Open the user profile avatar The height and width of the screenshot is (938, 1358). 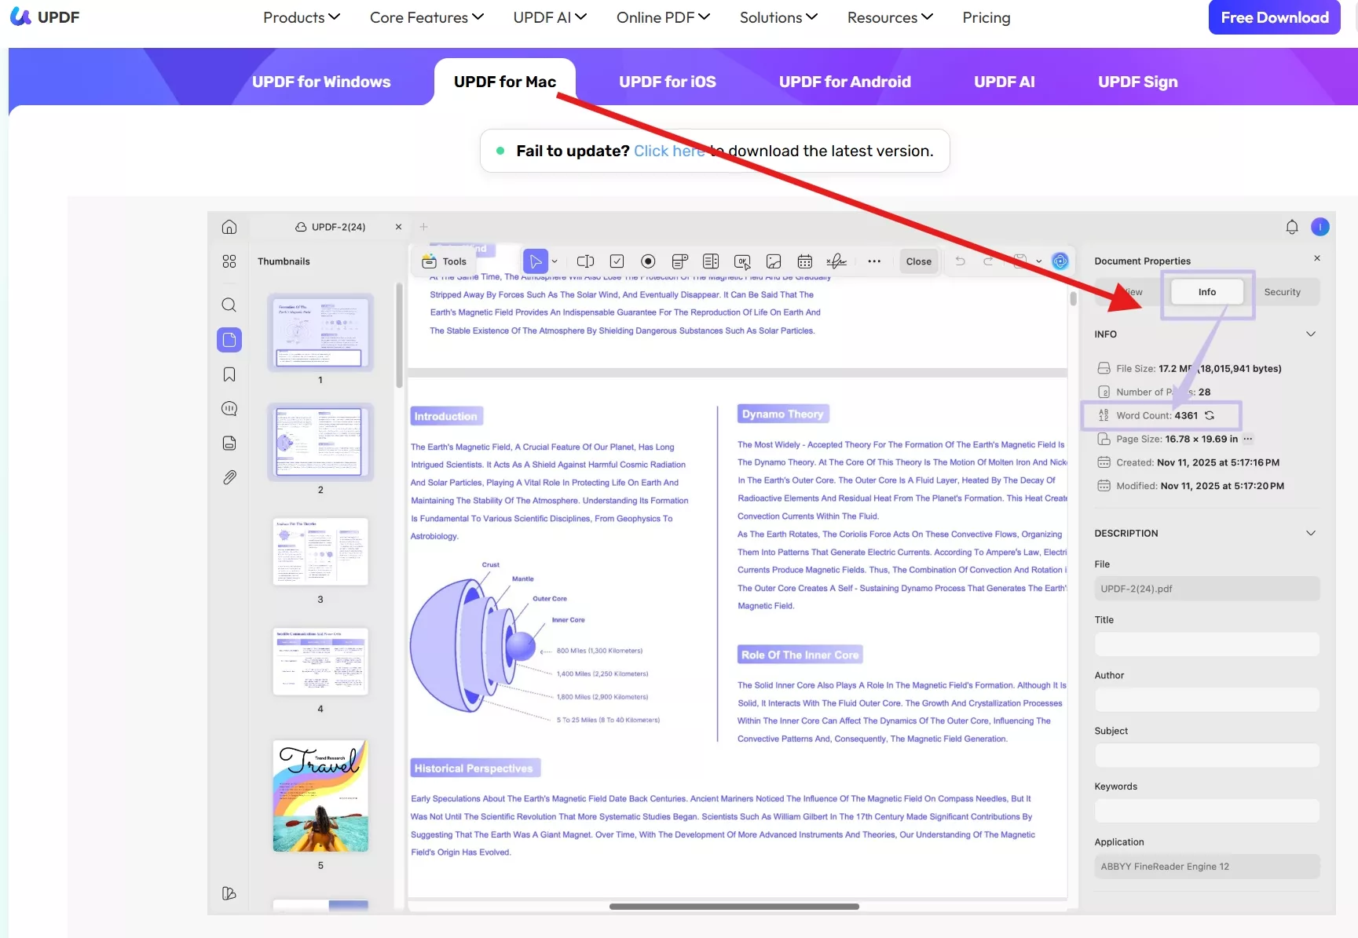(1320, 227)
